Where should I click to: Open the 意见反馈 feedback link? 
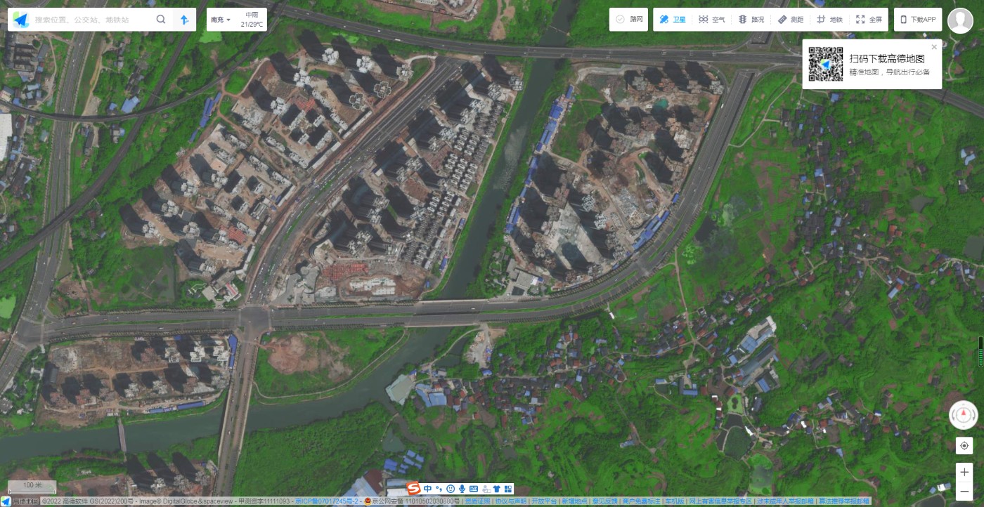coord(605,501)
